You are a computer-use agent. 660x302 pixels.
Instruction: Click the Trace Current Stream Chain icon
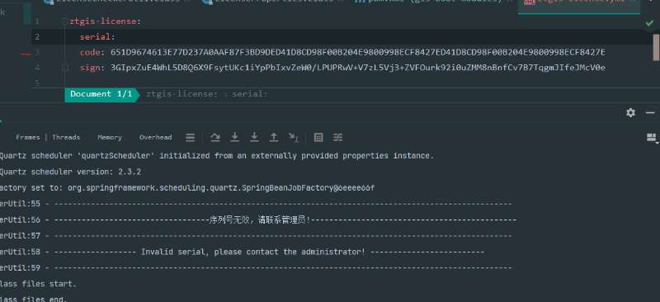click(338, 137)
